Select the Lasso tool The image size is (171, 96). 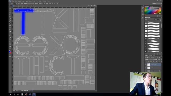click(10, 13)
